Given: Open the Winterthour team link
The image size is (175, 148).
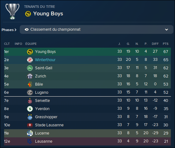Looking at the screenshot, I should (x=45, y=60).
